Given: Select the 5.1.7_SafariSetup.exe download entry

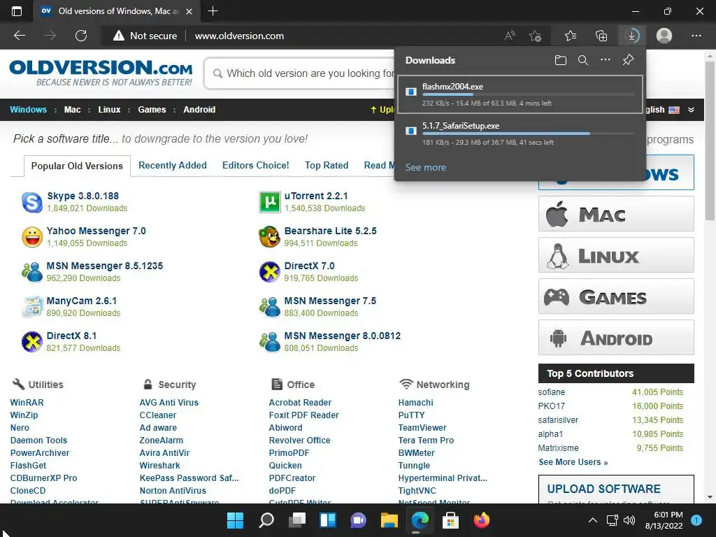Looking at the screenshot, I should (520, 134).
